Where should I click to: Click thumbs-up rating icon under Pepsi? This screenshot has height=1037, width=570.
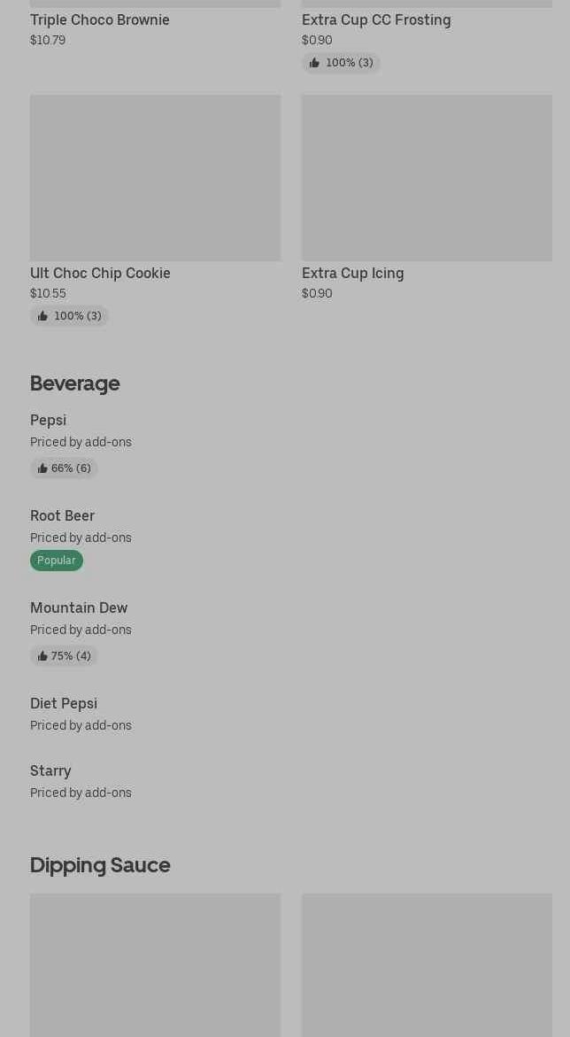(42, 468)
